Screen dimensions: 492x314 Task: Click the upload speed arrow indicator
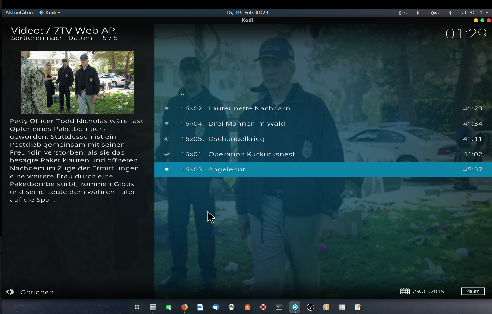(x=450, y=13)
